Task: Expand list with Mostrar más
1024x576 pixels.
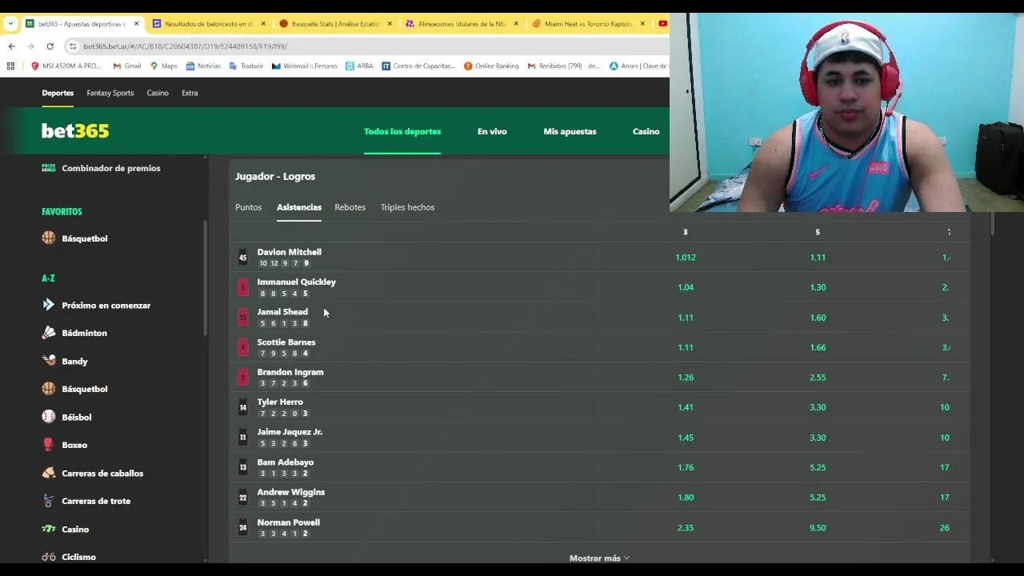Action: click(599, 558)
